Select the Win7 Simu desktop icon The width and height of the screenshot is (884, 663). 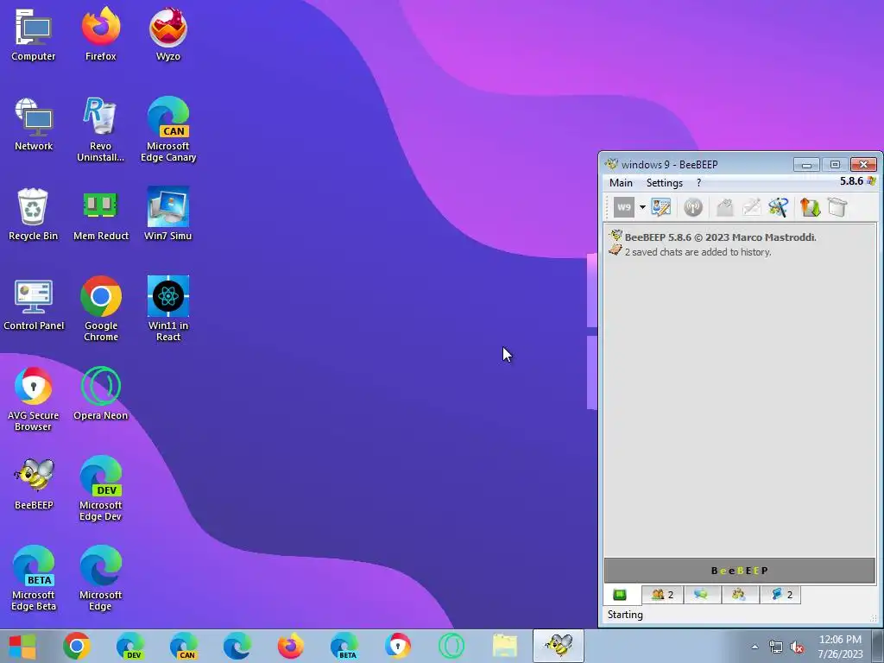(168, 214)
